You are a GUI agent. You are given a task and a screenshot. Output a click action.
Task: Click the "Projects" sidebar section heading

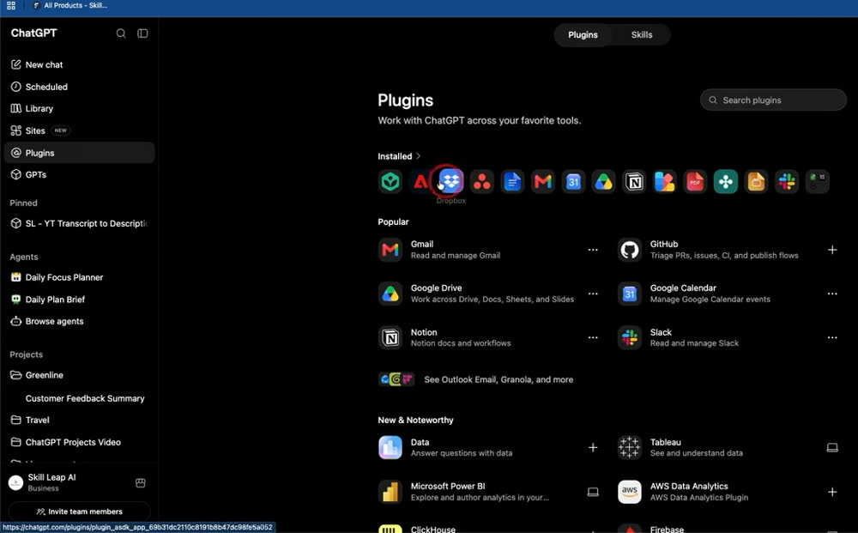26,354
